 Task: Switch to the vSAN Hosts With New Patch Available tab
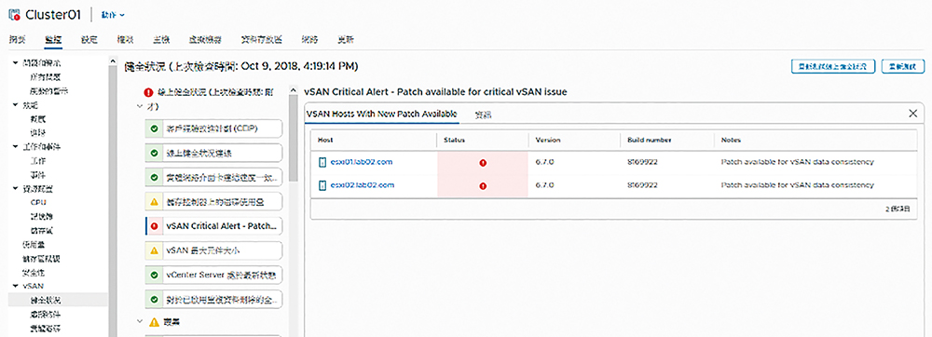[381, 114]
